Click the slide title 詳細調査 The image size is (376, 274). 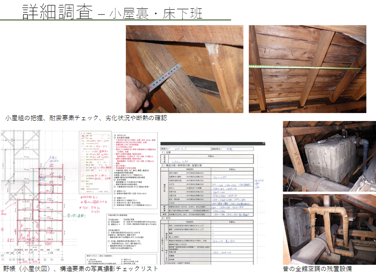pos(58,11)
